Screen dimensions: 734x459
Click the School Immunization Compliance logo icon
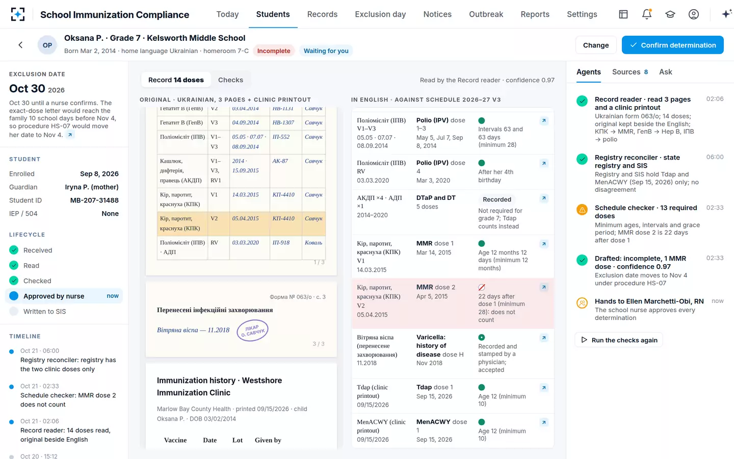click(18, 14)
